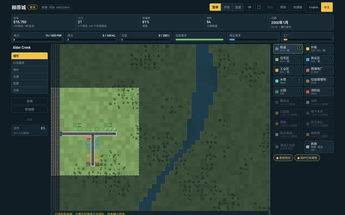Enter fullscreen mode with the frame icon
Viewport: 345px width, 215px height.
click(x=259, y=7)
